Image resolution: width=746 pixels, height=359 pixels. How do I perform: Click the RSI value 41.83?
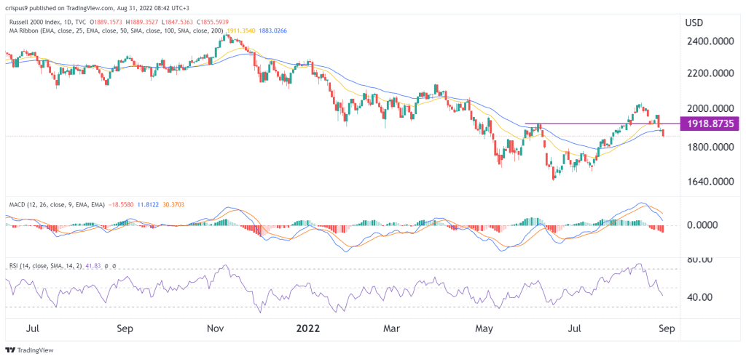93,267
